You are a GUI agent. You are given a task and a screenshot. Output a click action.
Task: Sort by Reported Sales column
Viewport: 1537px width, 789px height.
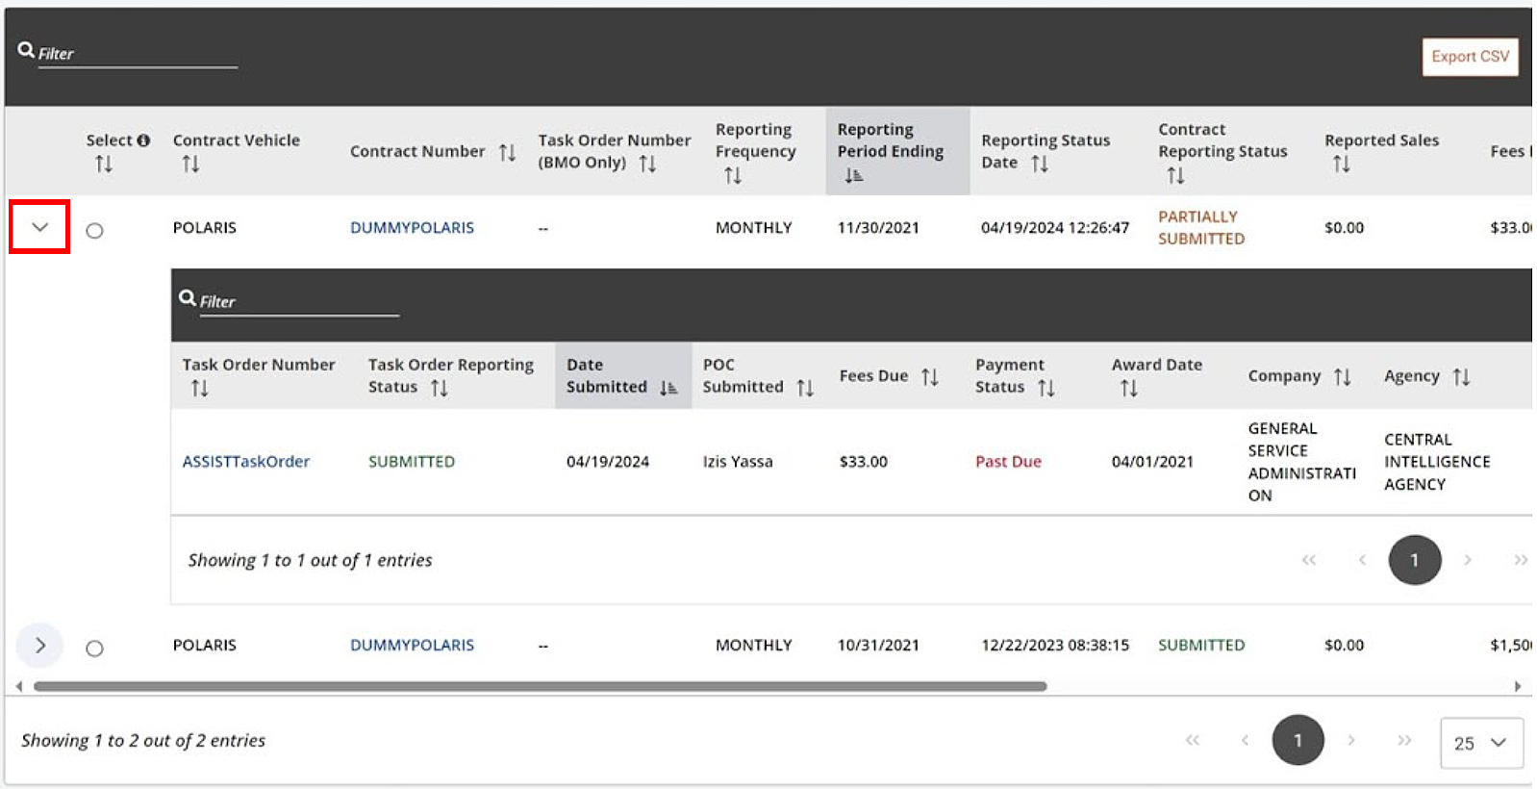[1341, 164]
